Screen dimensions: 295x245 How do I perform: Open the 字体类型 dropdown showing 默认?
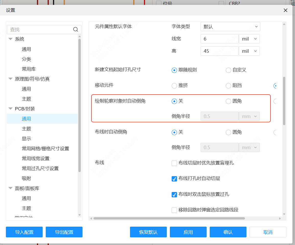tap(230, 27)
